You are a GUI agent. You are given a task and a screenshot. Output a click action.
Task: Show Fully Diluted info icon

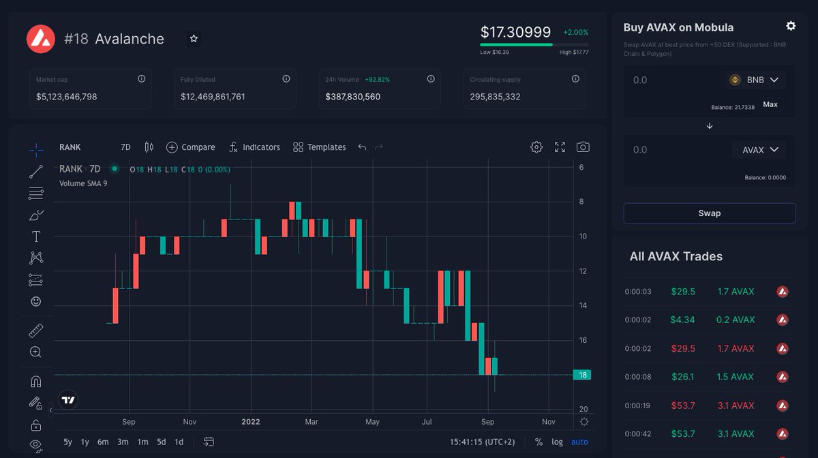(286, 79)
